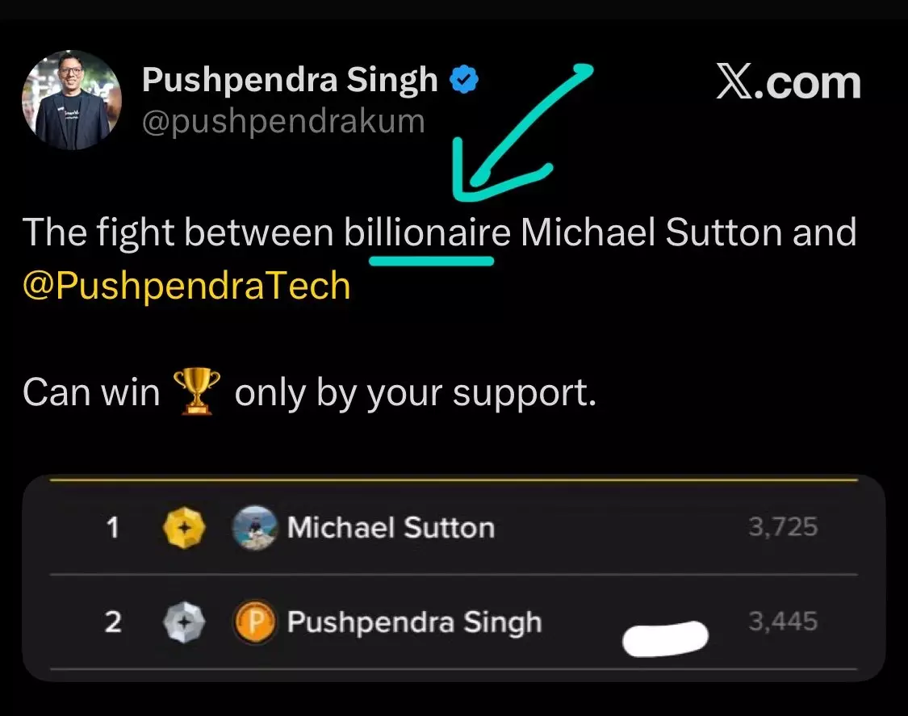
Task: Select the silver rank two badge
Action: point(184,622)
